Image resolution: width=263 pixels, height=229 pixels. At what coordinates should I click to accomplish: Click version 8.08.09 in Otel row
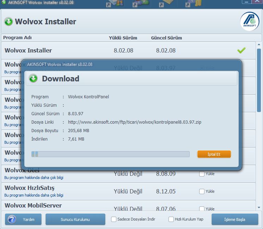pos(166,174)
